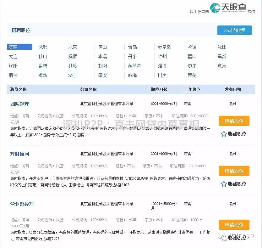Click the 发布日期 column header
The image size is (262, 248).
[233, 89]
